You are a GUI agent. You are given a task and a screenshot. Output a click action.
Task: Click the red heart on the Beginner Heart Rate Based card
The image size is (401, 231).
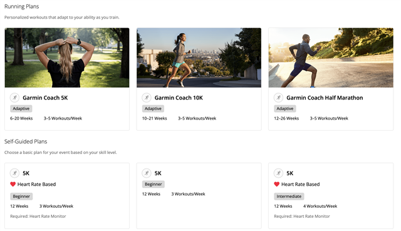coord(13,184)
